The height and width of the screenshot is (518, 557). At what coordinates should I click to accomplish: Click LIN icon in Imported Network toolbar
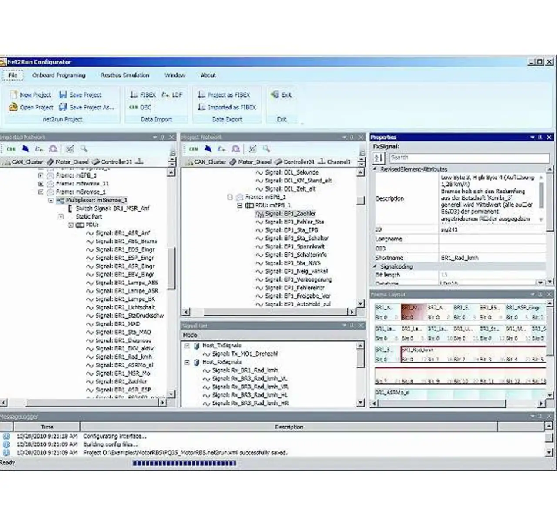[39, 149]
